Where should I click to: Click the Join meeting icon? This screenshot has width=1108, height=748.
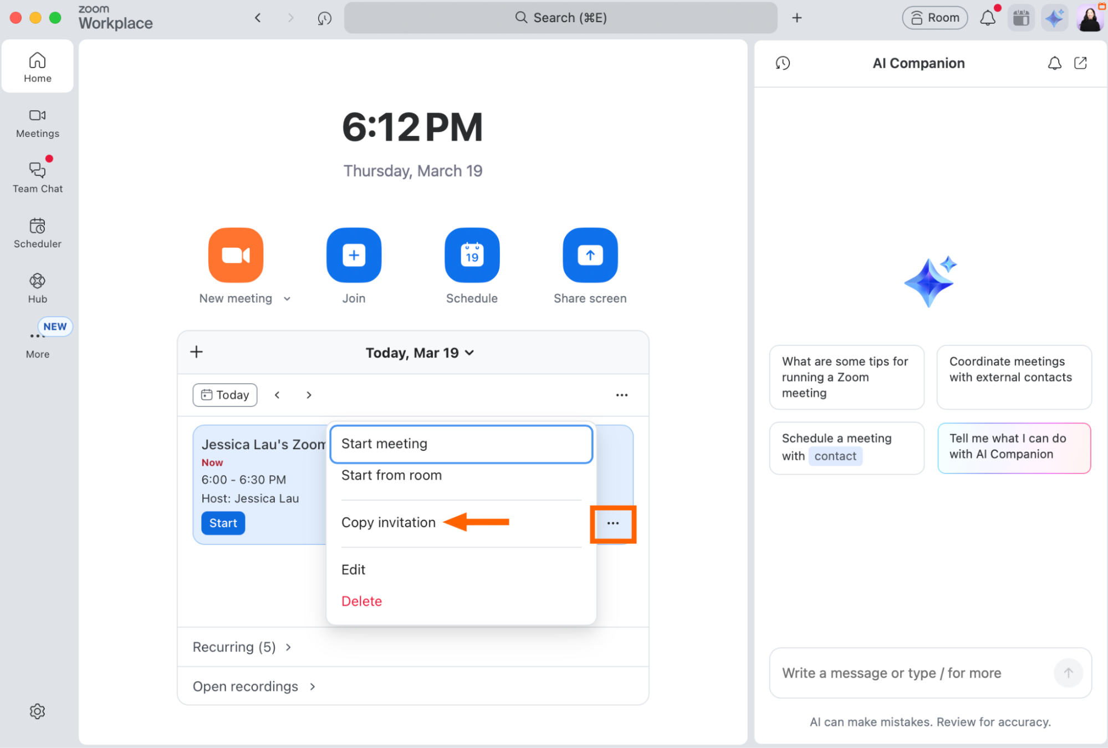point(354,255)
